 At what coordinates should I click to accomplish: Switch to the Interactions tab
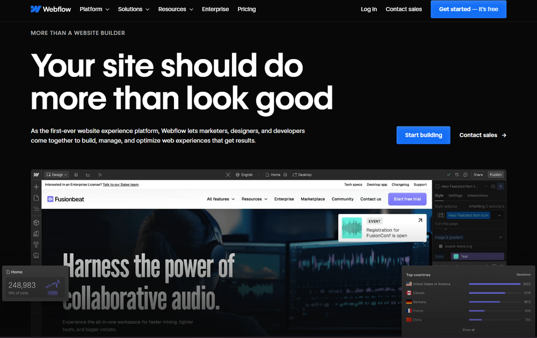477,195
